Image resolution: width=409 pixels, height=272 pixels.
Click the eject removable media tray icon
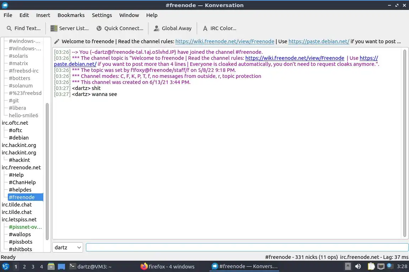[x=348, y=267]
